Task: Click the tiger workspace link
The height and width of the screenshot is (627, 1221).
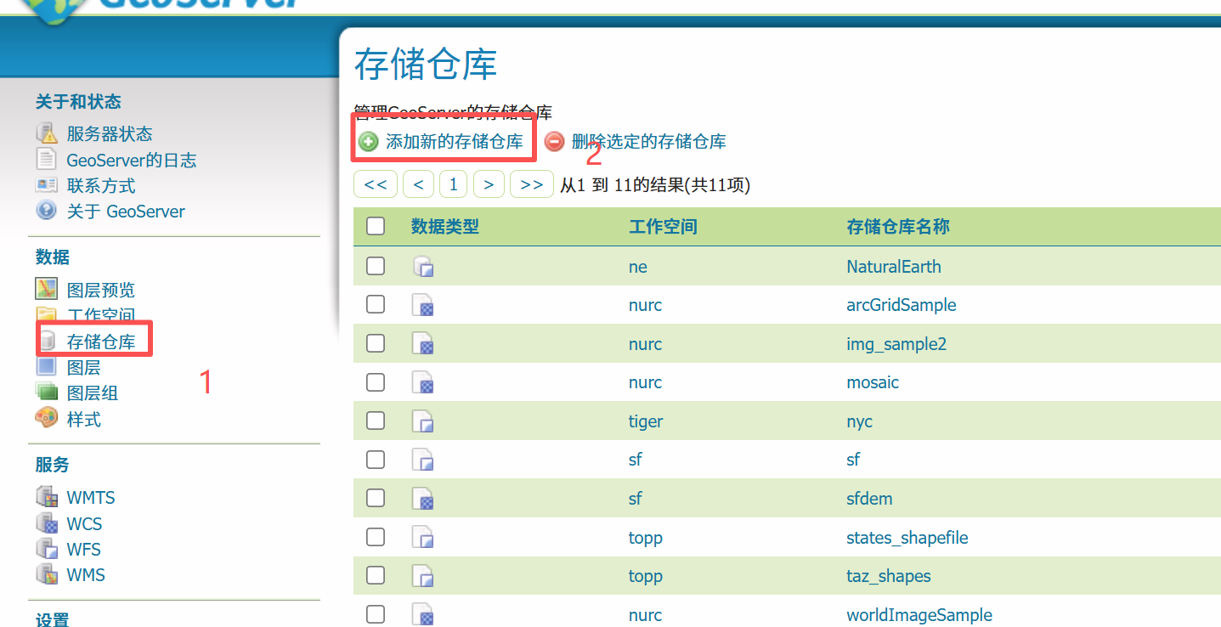Action: point(646,421)
